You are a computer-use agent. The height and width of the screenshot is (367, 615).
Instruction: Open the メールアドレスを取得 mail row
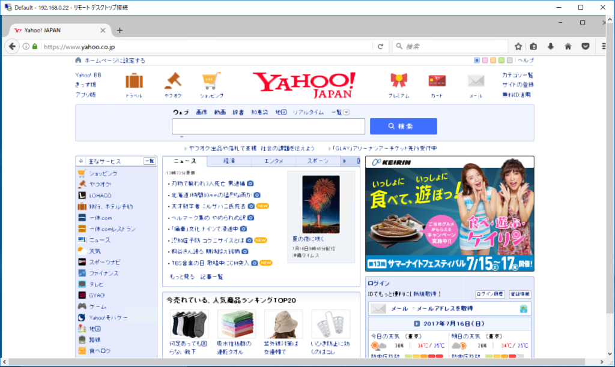tap(449, 309)
